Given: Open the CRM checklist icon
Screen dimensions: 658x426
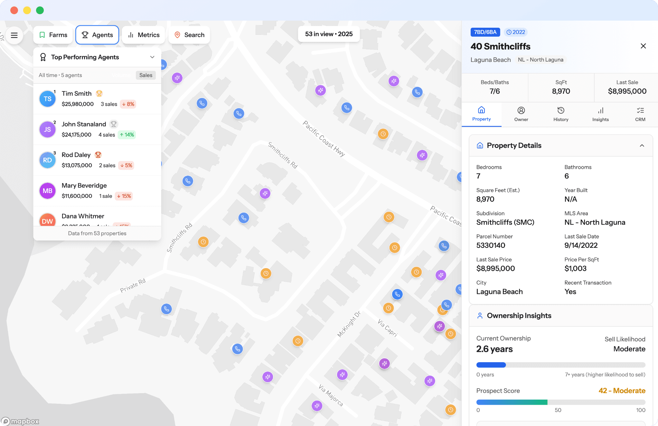Looking at the screenshot, I should 640,110.
